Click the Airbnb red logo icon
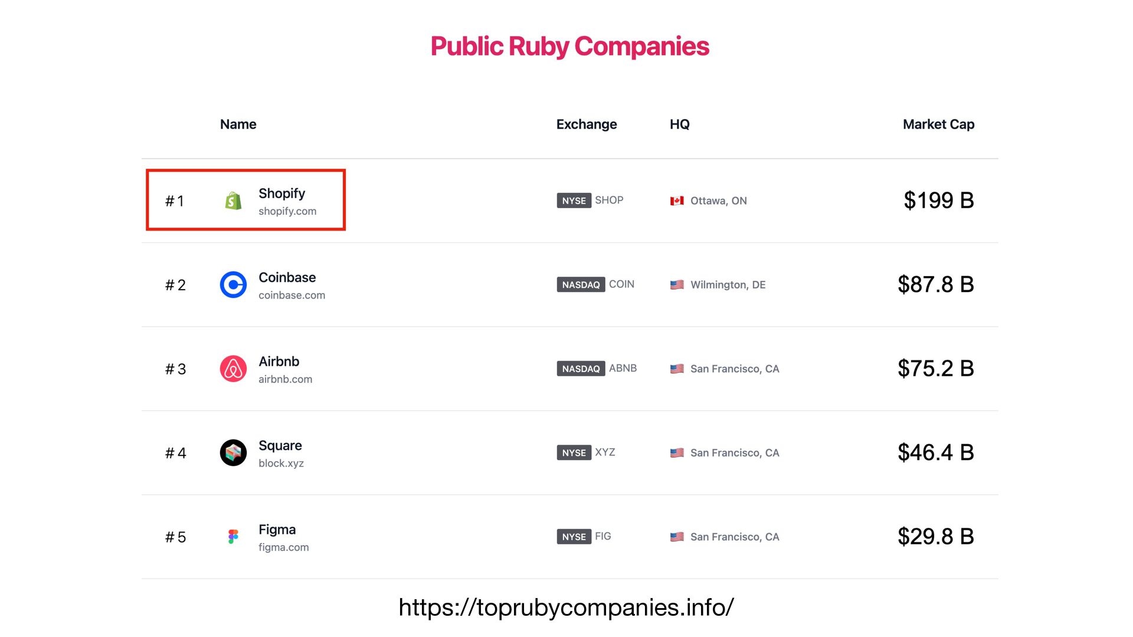The image size is (1133, 637). tap(233, 369)
